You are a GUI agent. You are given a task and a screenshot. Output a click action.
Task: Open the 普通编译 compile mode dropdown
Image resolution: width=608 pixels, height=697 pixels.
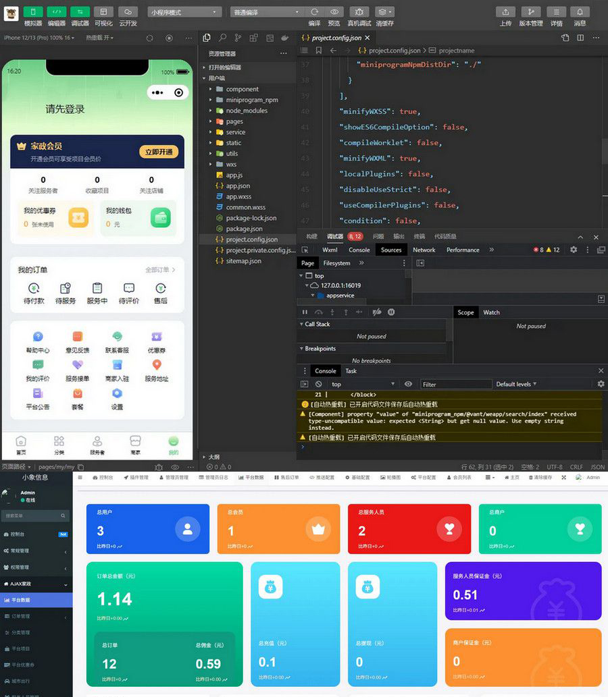click(x=263, y=11)
